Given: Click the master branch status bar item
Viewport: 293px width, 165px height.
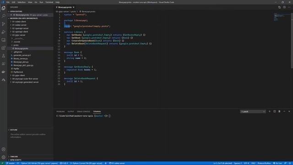Looking at the screenshot, I should (10, 163).
